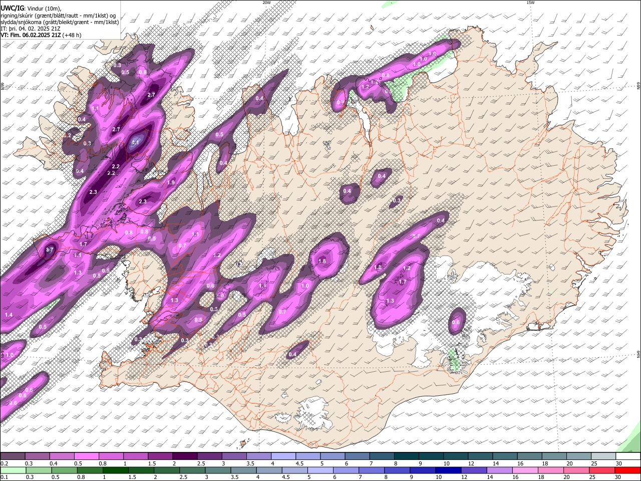Select the 1.5 magenta swatch in top legend row
This screenshot has height=481, width=641.
(x=160, y=456)
